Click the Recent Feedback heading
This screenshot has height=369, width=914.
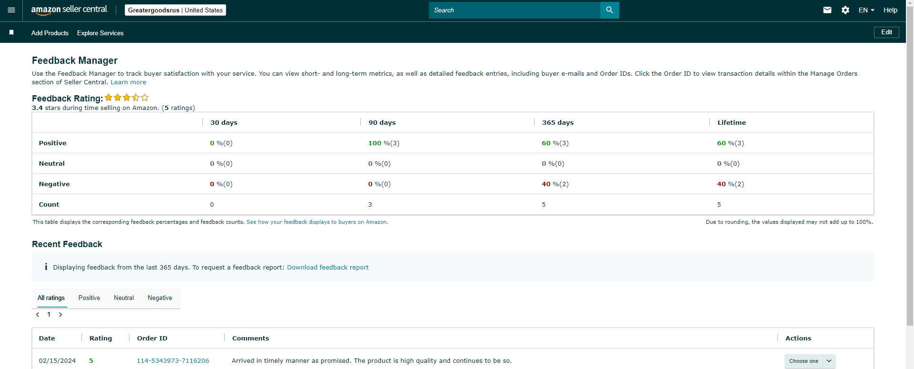tap(67, 244)
